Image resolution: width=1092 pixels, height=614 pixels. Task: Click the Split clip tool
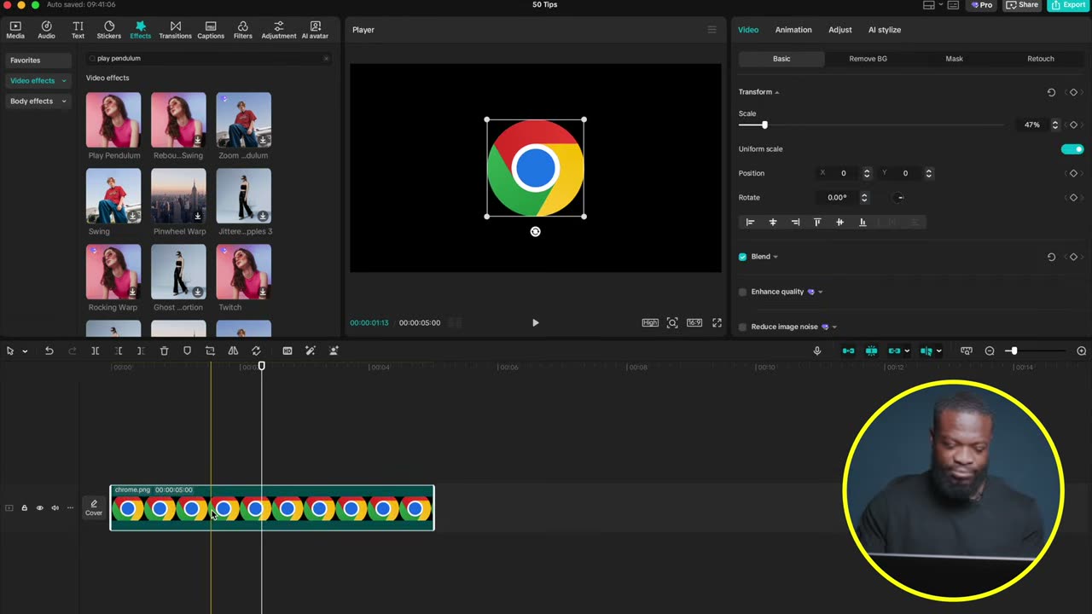[96, 350]
